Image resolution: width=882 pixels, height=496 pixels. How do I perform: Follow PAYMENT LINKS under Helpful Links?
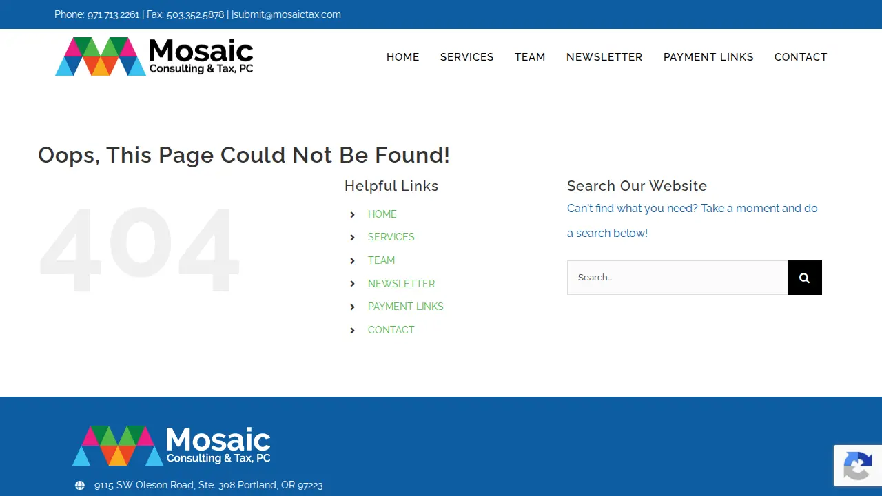tap(406, 307)
